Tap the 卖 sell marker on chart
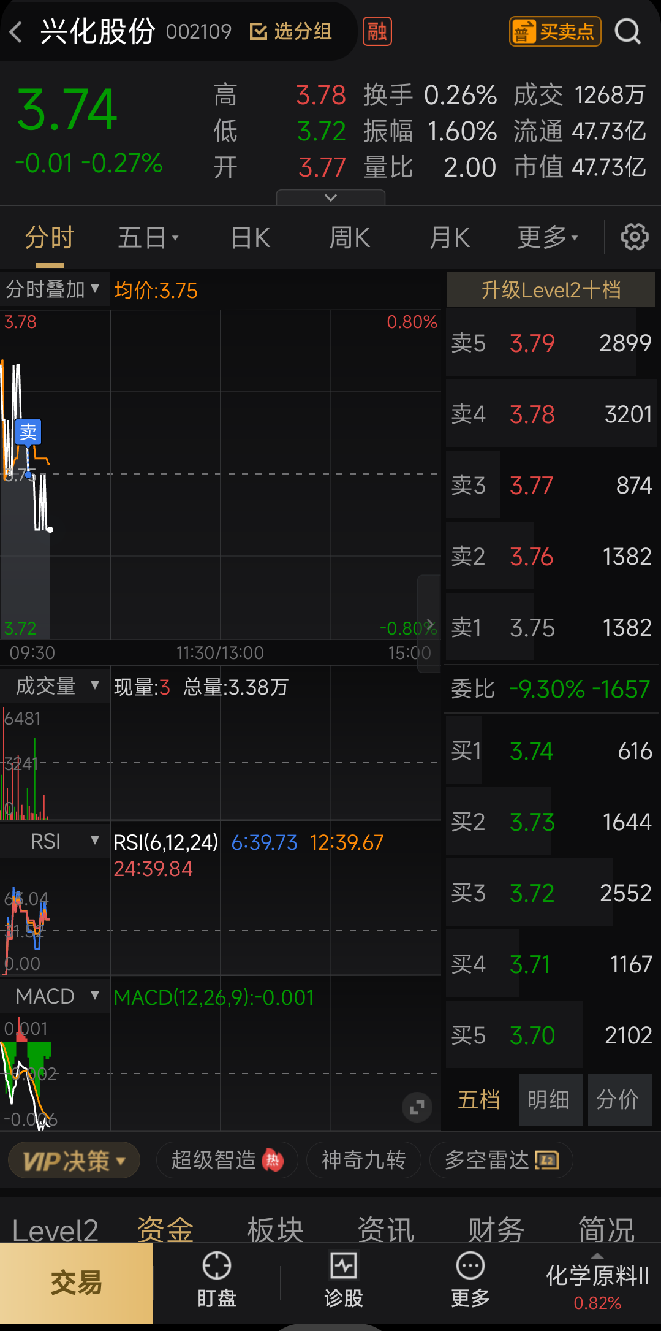The height and width of the screenshot is (1331, 661). click(28, 433)
